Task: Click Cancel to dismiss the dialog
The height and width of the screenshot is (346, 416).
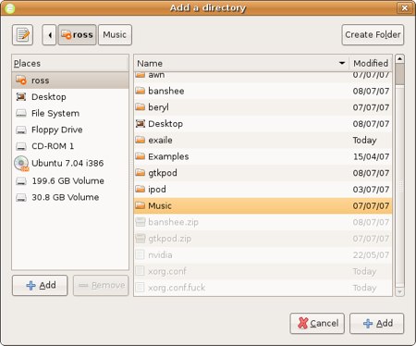Action: tap(317, 324)
